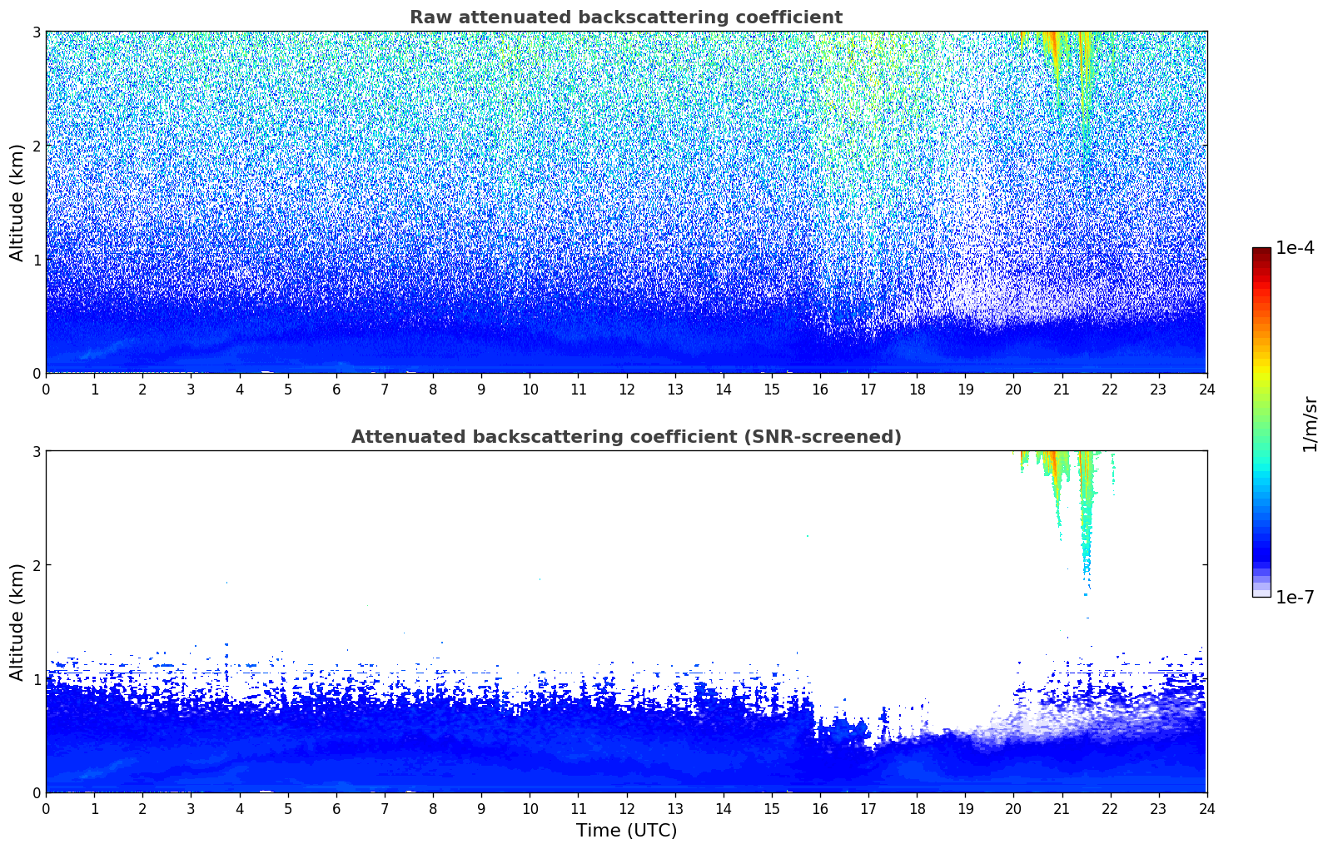Click the top plot's 'Altitude (km)' label

point(17,202)
